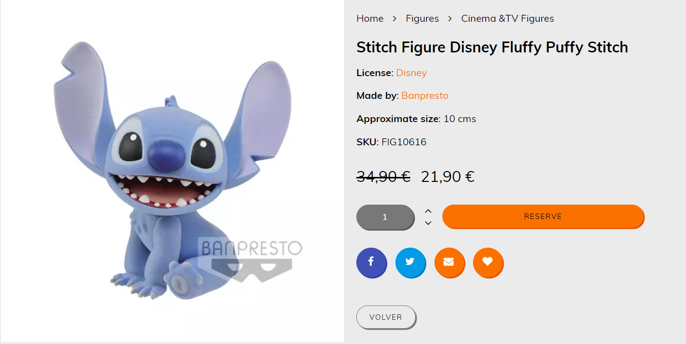Click the RESERVE button
Viewport: 686px width, 344px height.
[543, 216]
